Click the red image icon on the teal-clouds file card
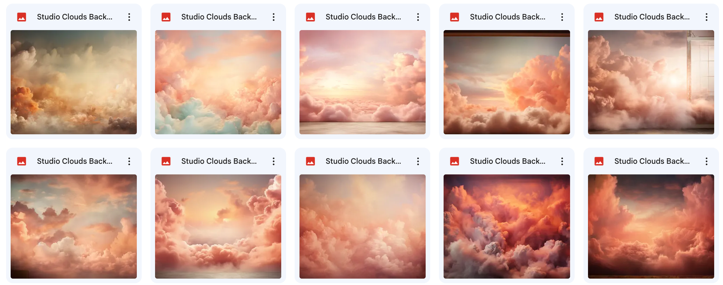This screenshot has height=285, width=723. pos(166,17)
